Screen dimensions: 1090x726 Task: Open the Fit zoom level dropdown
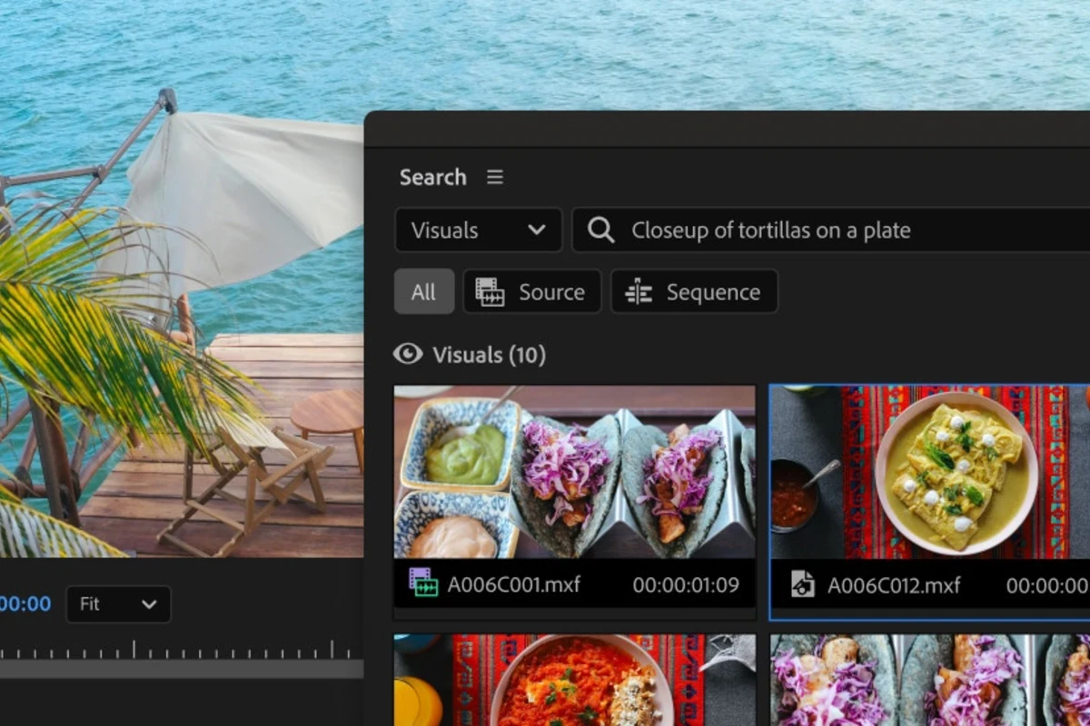tap(118, 604)
